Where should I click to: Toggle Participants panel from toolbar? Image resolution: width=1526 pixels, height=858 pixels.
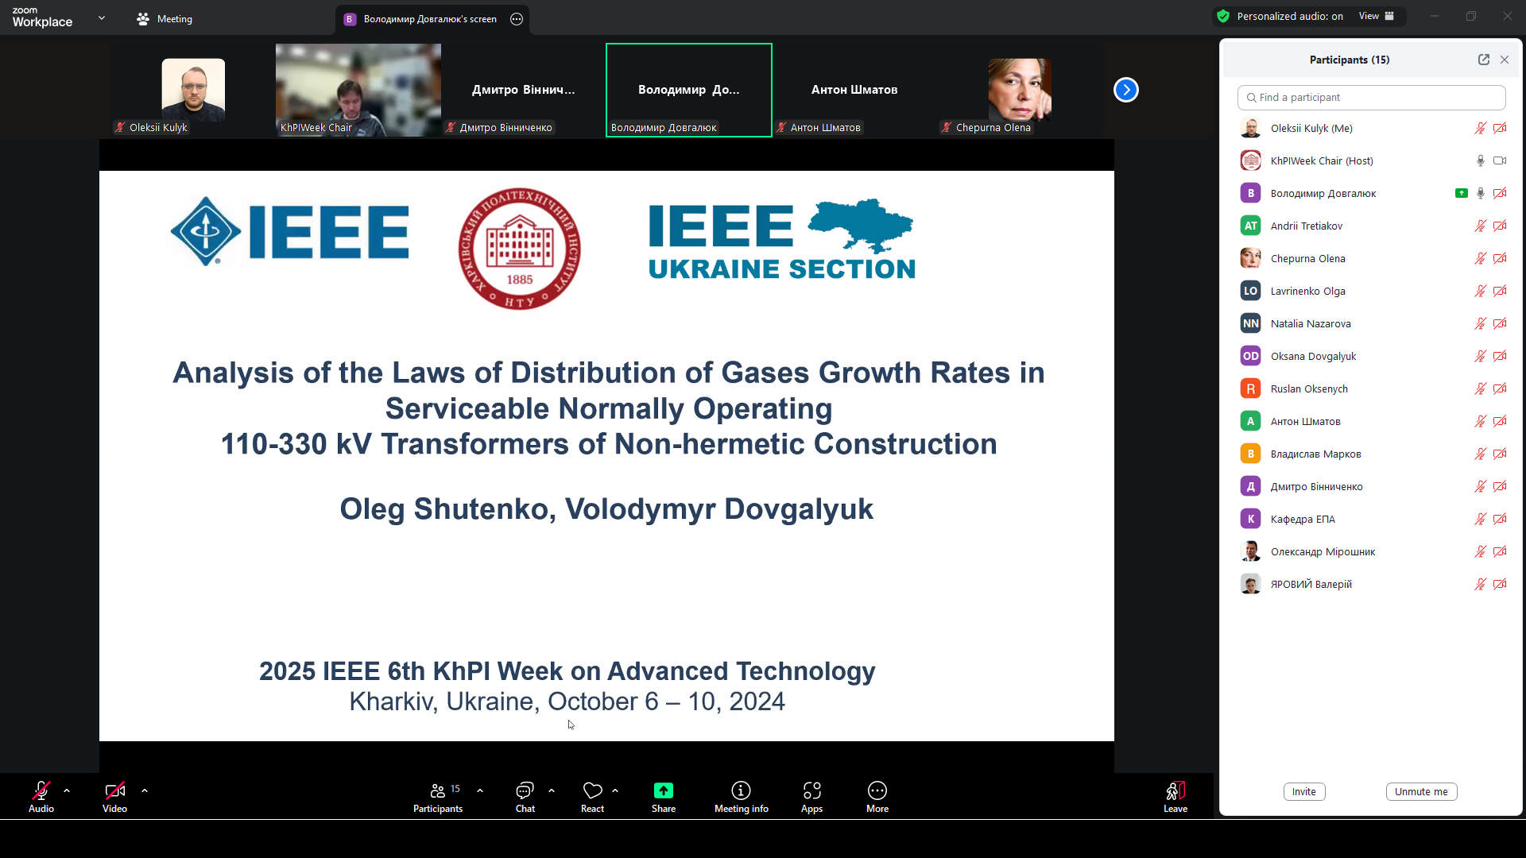pos(438,790)
